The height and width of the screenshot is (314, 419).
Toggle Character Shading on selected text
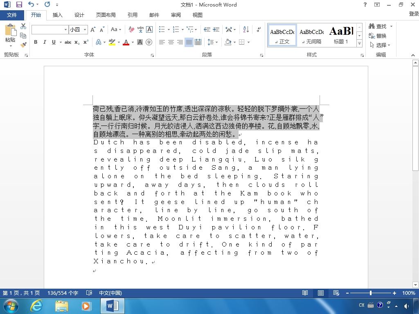pos(140,42)
